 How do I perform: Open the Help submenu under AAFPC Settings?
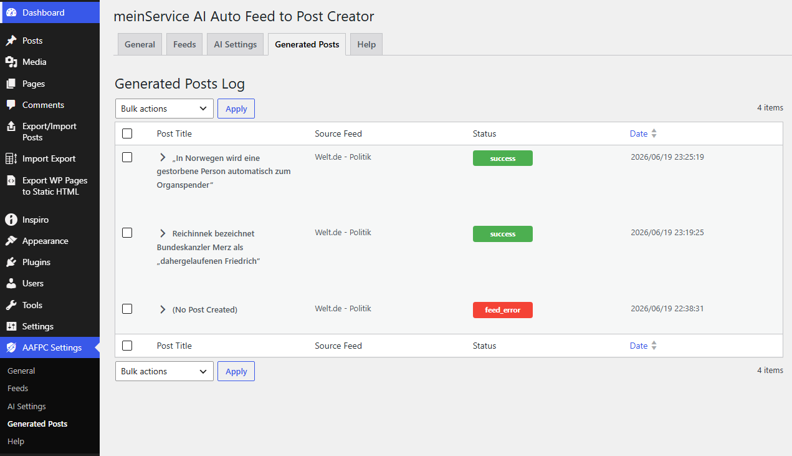pyautogui.click(x=16, y=441)
